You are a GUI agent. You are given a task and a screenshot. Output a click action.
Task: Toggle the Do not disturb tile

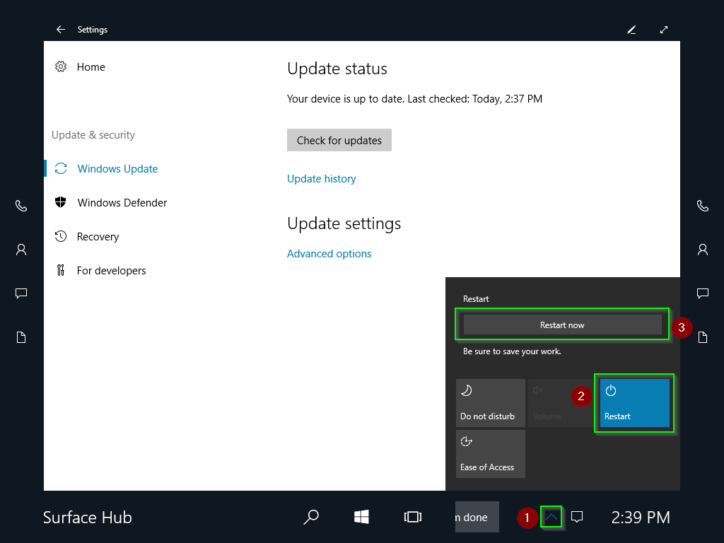(491, 402)
